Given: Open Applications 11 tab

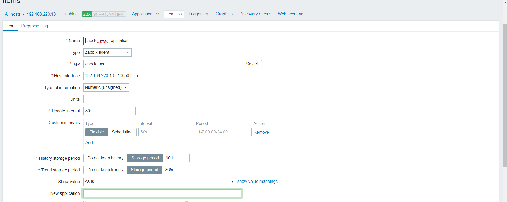Looking at the screenshot, I should [146, 14].
